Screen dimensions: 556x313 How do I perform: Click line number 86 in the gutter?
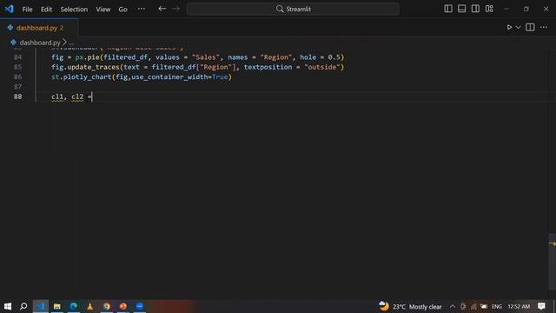[x=17, y=77]
